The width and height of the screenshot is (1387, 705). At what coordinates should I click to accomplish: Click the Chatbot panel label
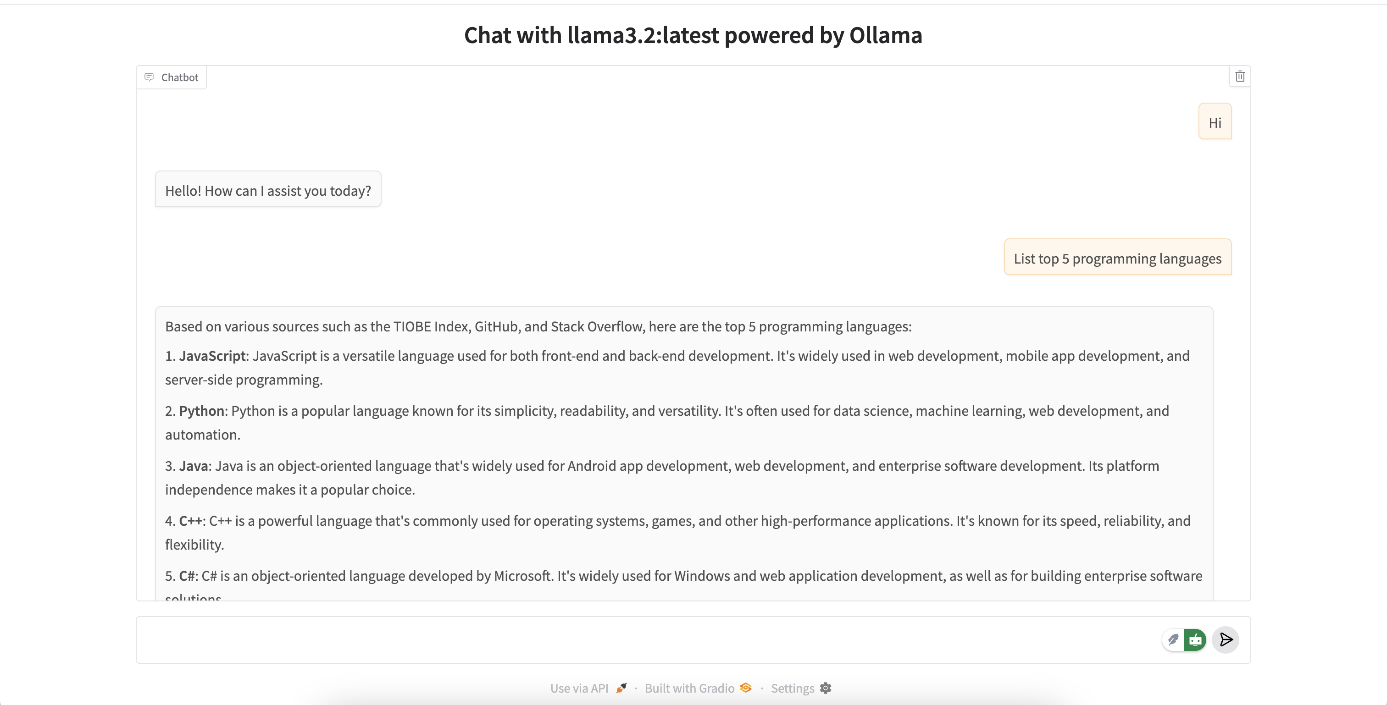coord(179,77)
